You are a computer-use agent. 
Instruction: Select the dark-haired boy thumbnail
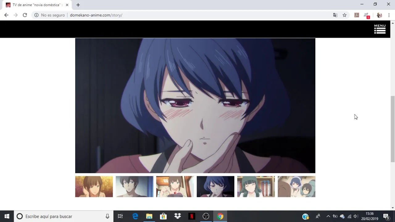(135, 187)
